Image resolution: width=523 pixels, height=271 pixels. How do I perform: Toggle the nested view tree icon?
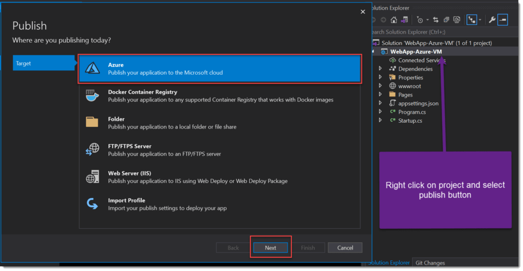click(472, 20)
